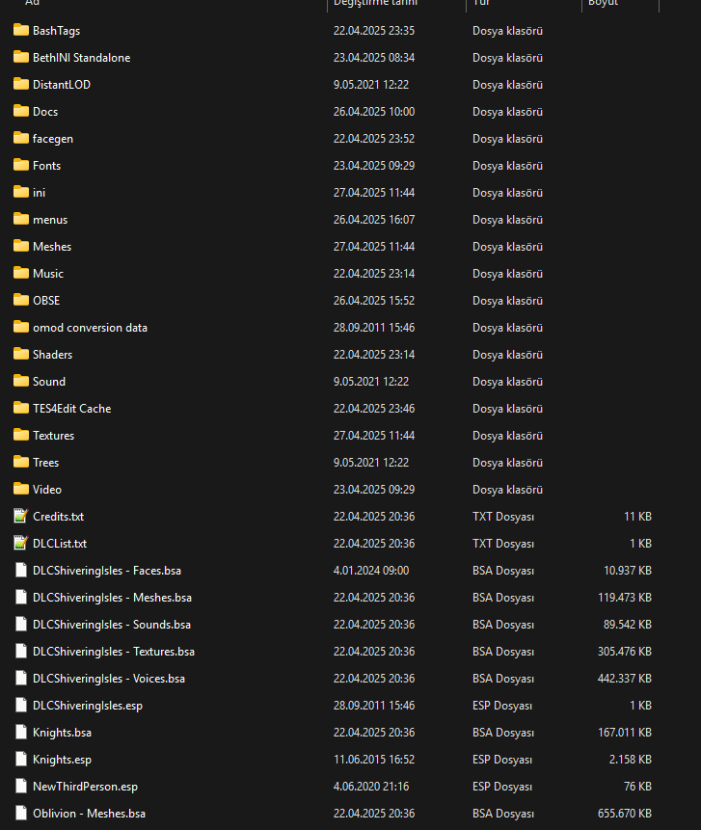Click the BethINI Standalone folder icon

pyautogui.click(x=21, y=57)
